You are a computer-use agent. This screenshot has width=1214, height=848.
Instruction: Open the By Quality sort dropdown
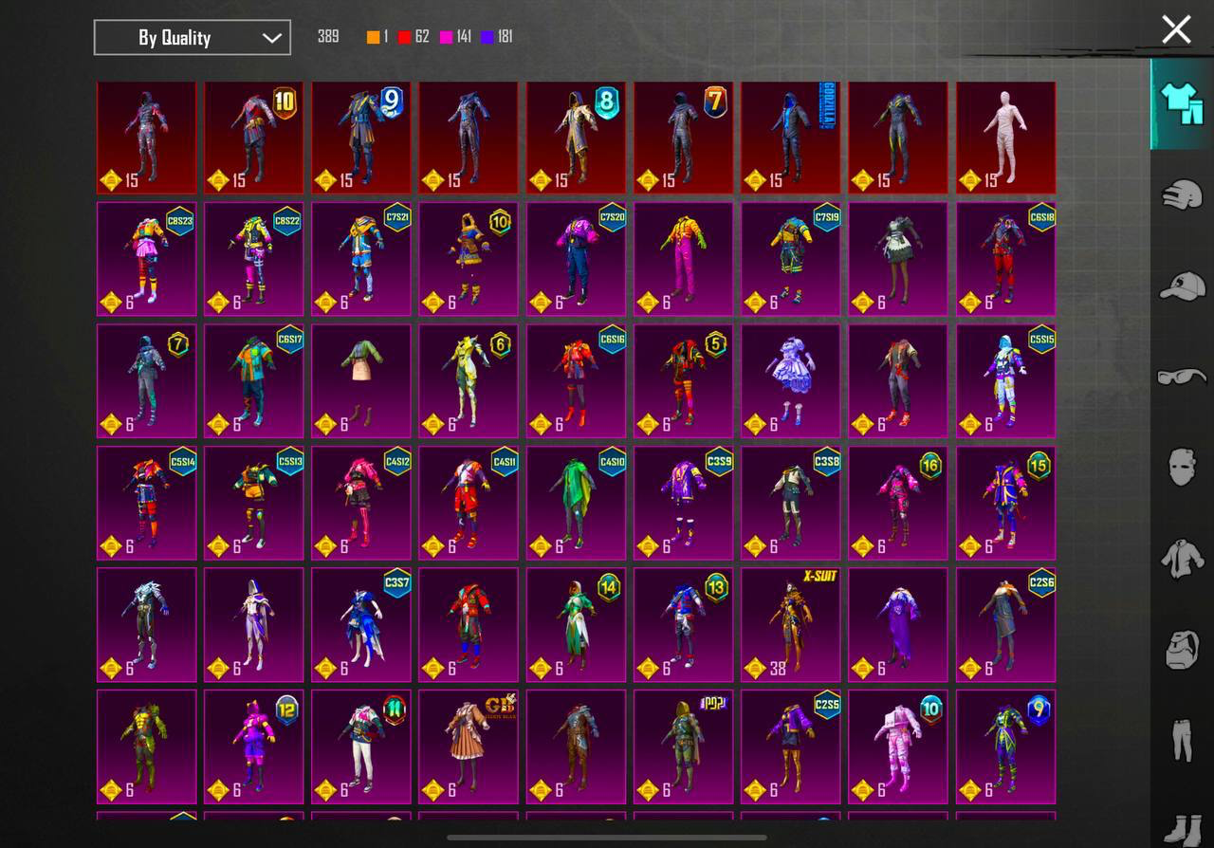pyautogui.click(x=193, y=37)
